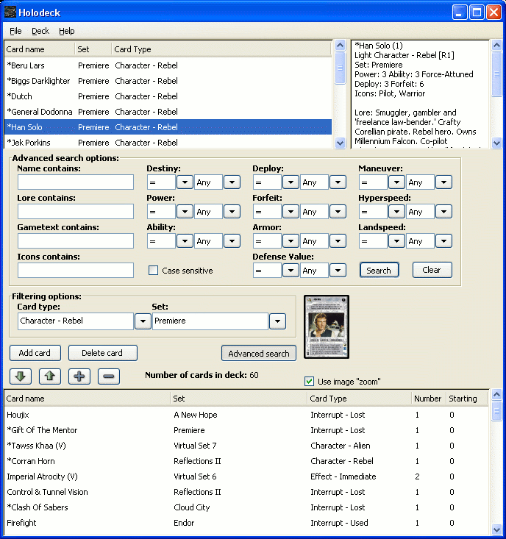Screen dimensions: 506x539
Task: Open the Maneuver value Any dropdown
Action: point(443,182)
